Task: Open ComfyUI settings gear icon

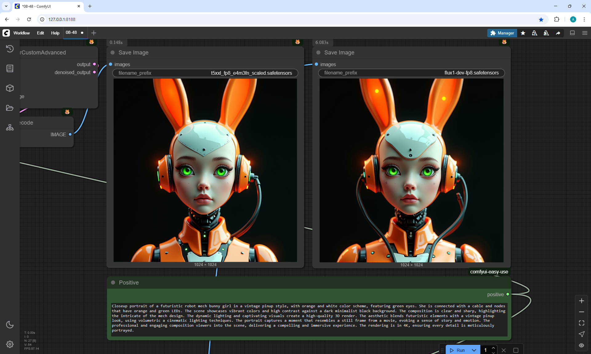Action: point(10,344)
